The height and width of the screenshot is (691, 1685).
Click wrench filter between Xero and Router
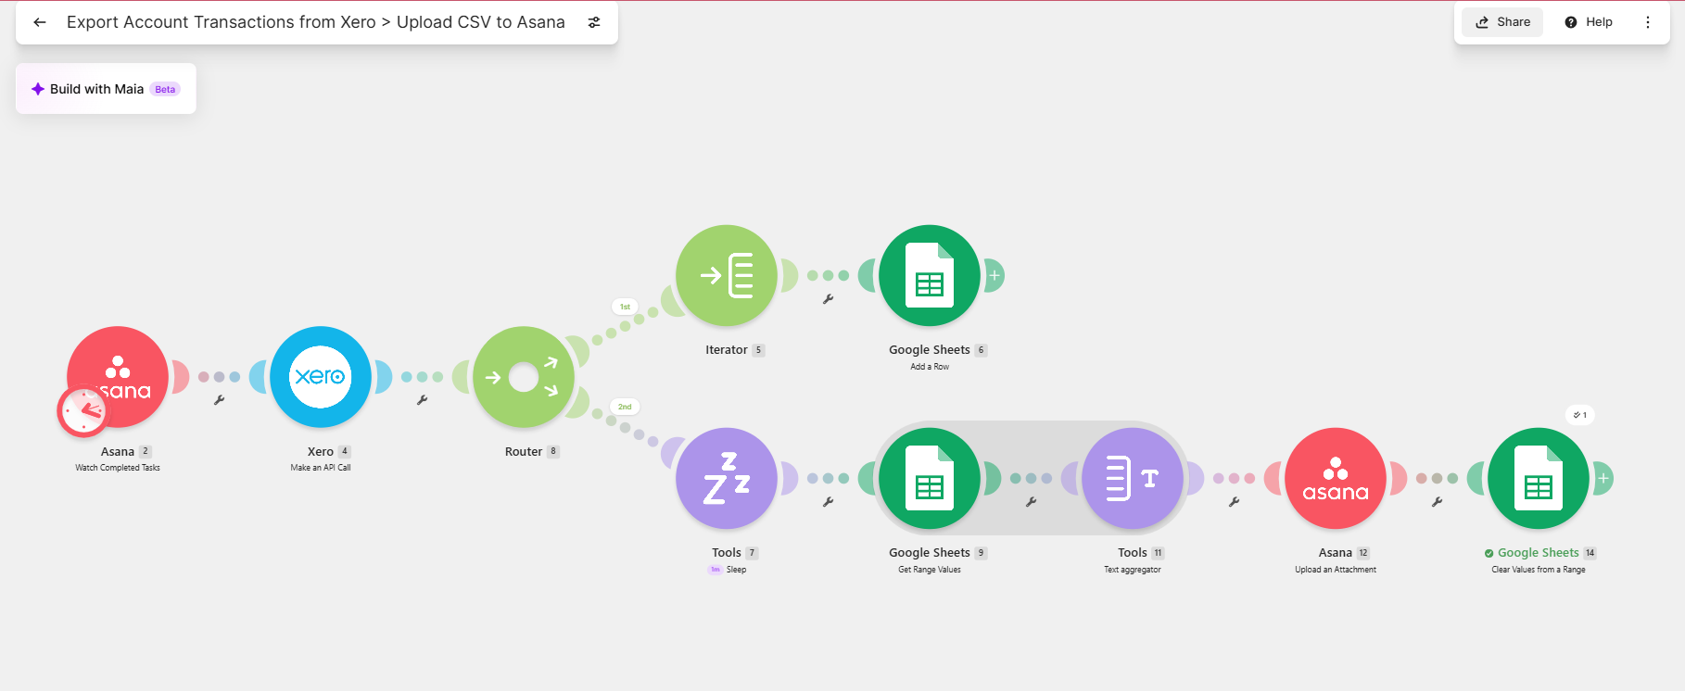(x=422, y=400)
